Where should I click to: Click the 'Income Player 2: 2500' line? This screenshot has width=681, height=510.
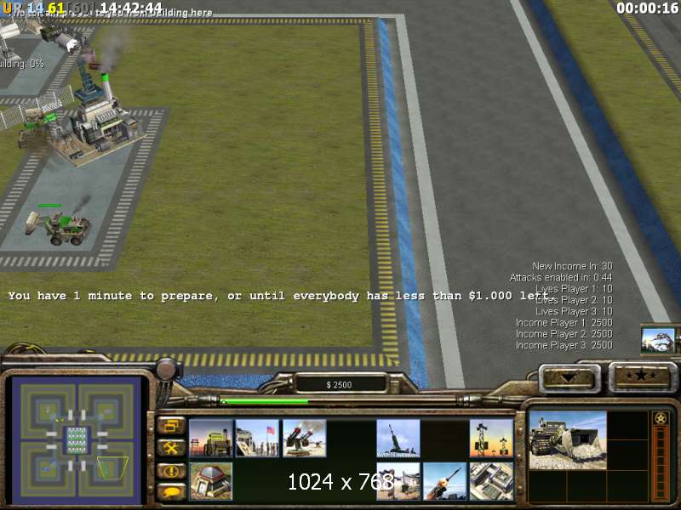[x=564, y=334]
